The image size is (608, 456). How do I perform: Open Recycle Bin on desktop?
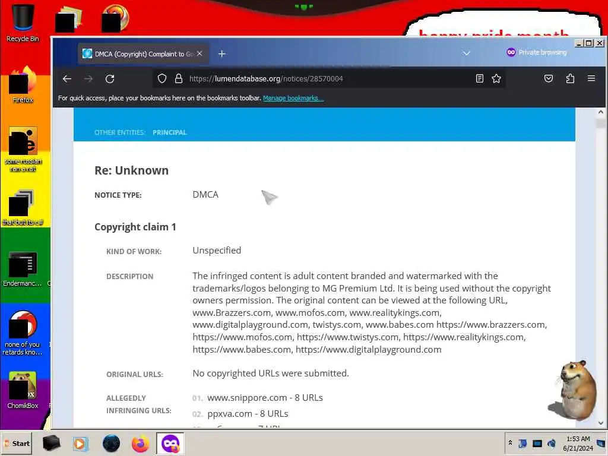[23, 23]
